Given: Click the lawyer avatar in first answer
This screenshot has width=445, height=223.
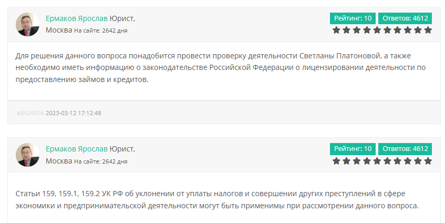Looking at the screenshot, I should (27, 24).
